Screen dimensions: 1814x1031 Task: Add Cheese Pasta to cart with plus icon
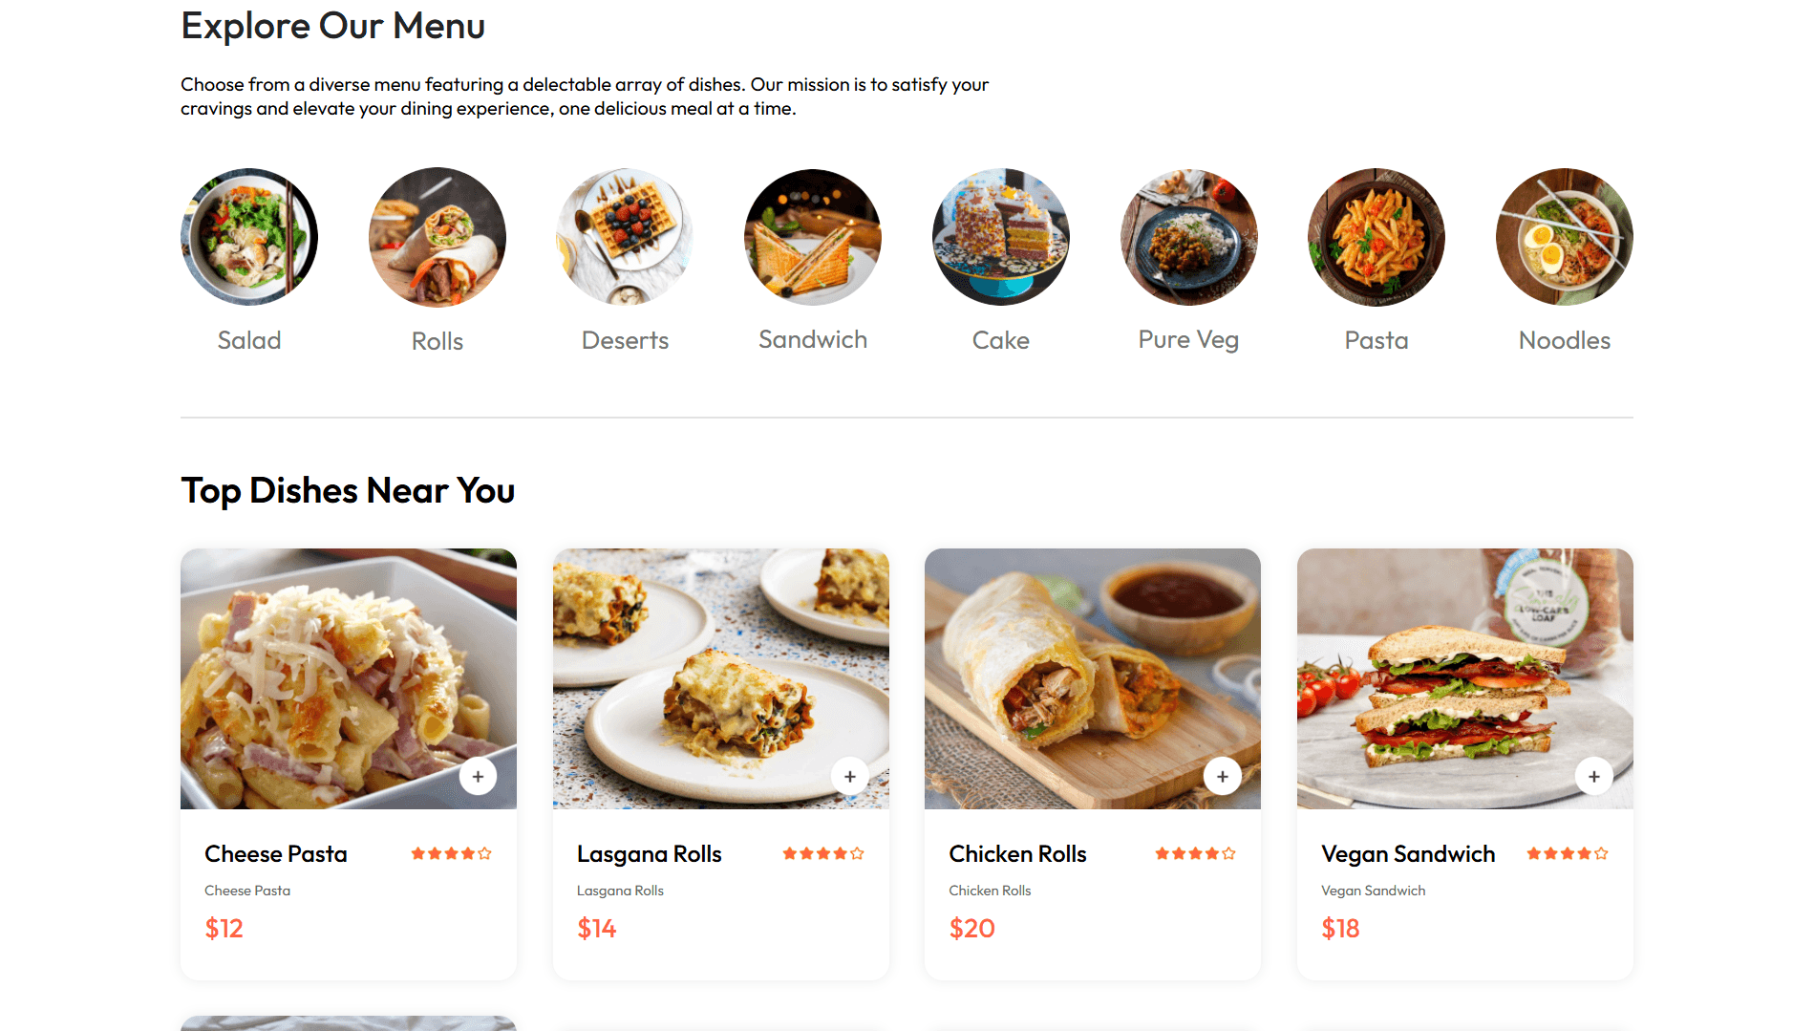478,777
